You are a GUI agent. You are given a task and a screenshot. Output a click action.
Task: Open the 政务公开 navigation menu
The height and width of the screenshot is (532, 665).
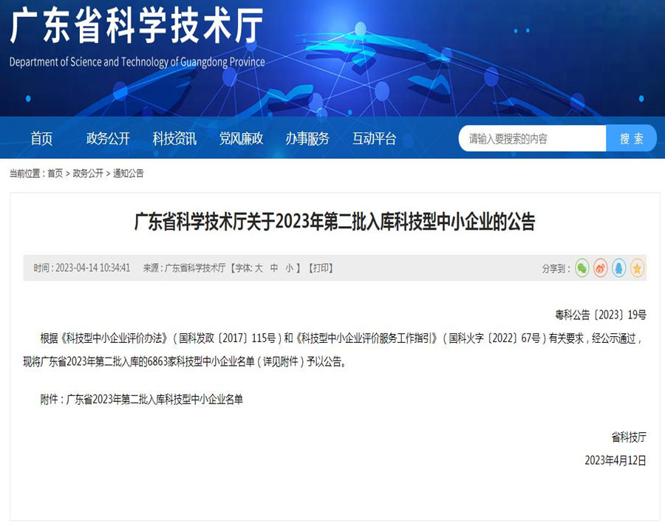[x=107, y=138]
